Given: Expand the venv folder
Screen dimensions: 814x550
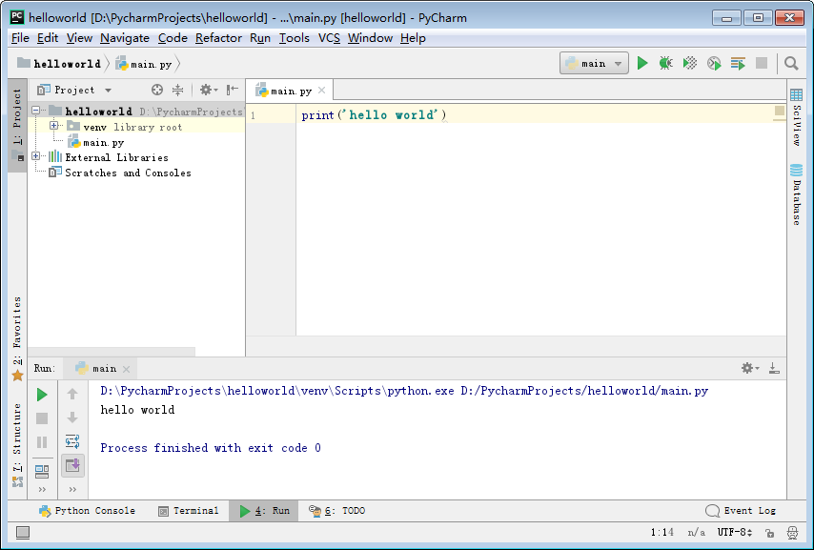Looking at the screenshot, I should click(54, 127).
